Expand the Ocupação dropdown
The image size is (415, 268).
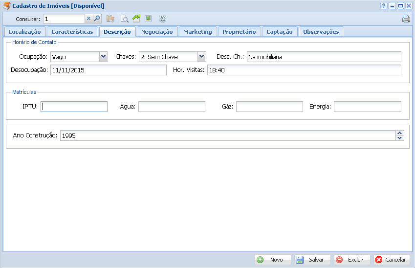[x=103, y=57]
